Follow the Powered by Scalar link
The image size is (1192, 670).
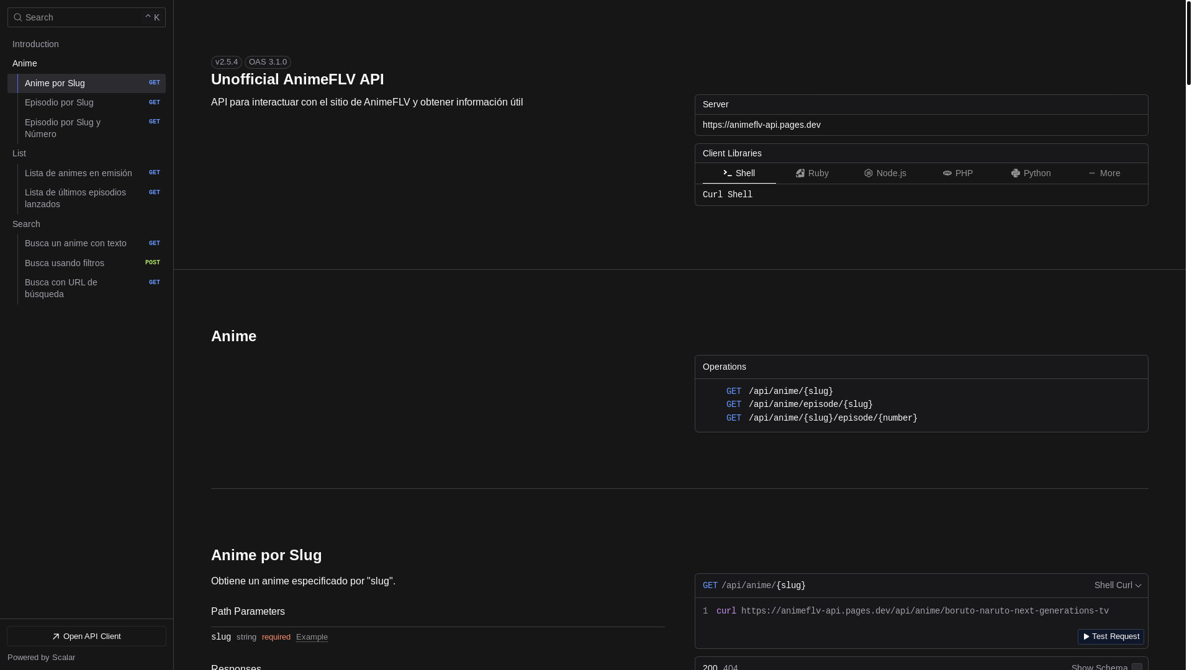41,658
